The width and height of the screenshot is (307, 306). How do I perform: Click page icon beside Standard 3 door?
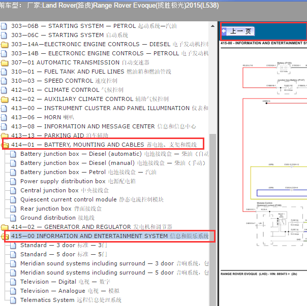point(13,246)
